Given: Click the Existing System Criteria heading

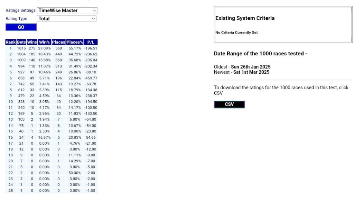Looking at the screenshot, I should (245, 18).
